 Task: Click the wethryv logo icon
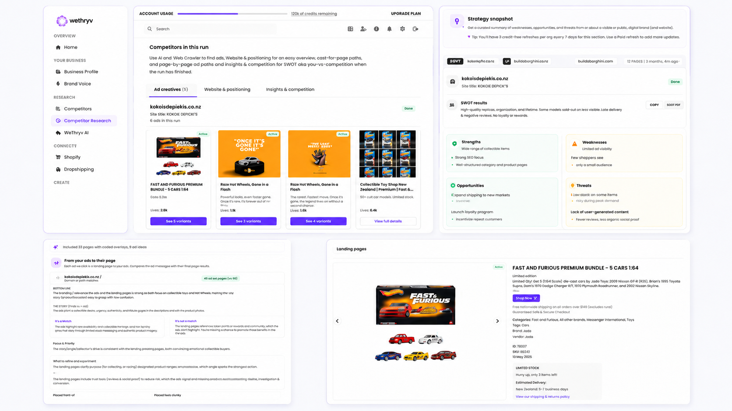pos(62,21)
